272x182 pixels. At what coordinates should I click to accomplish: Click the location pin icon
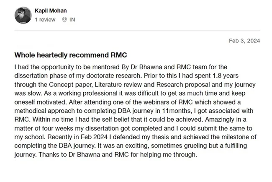pos(64,20)
